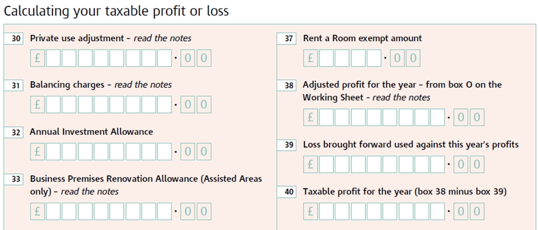Select the Taxable profit for the year field
Viewport: 538px width, 230px height.
pos(382,211)
